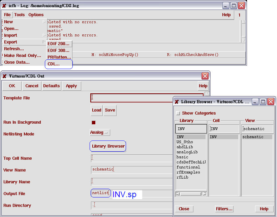Click Help in the CDL Out dialog

tap(203, 86)
